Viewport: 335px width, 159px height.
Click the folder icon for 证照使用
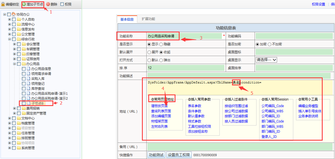pos(24,59)
